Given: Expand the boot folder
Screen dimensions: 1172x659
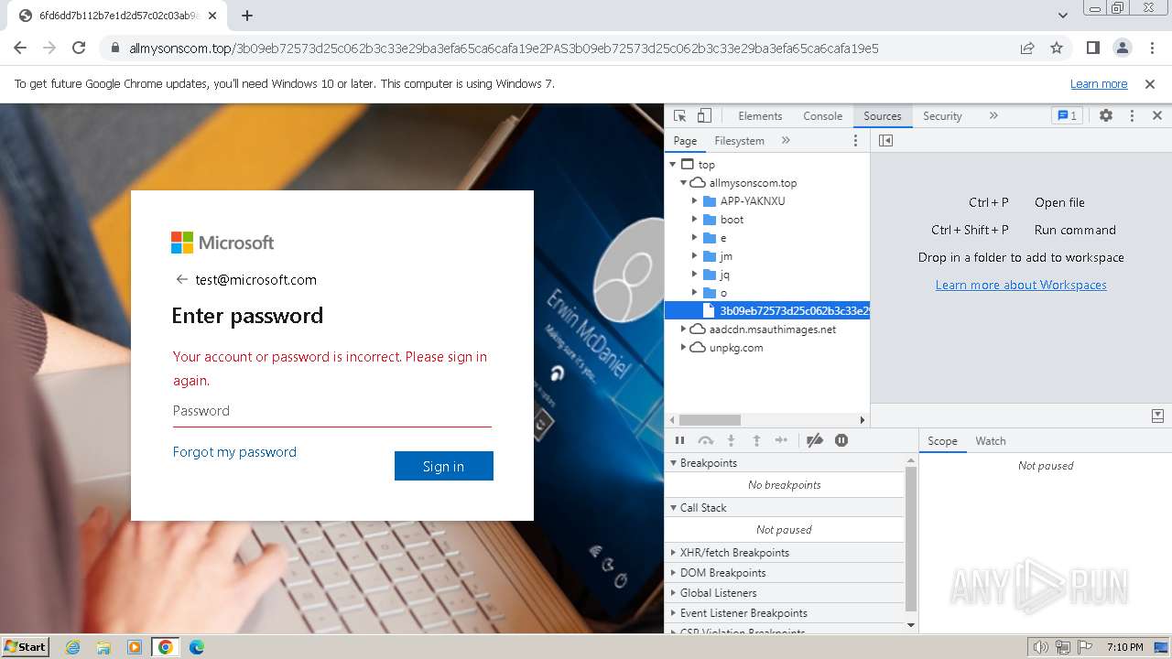Looking at the screenshot, I should pos(695,220).
